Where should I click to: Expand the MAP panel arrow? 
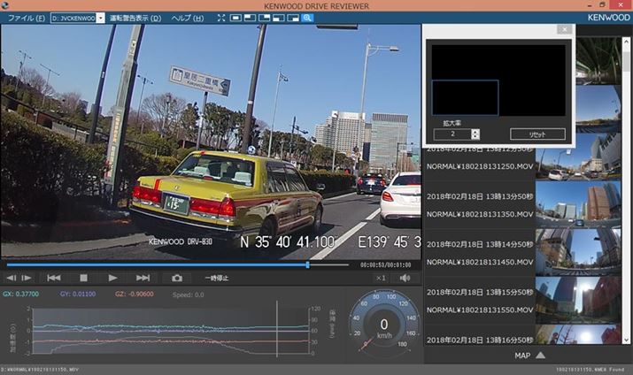point(540,356)
